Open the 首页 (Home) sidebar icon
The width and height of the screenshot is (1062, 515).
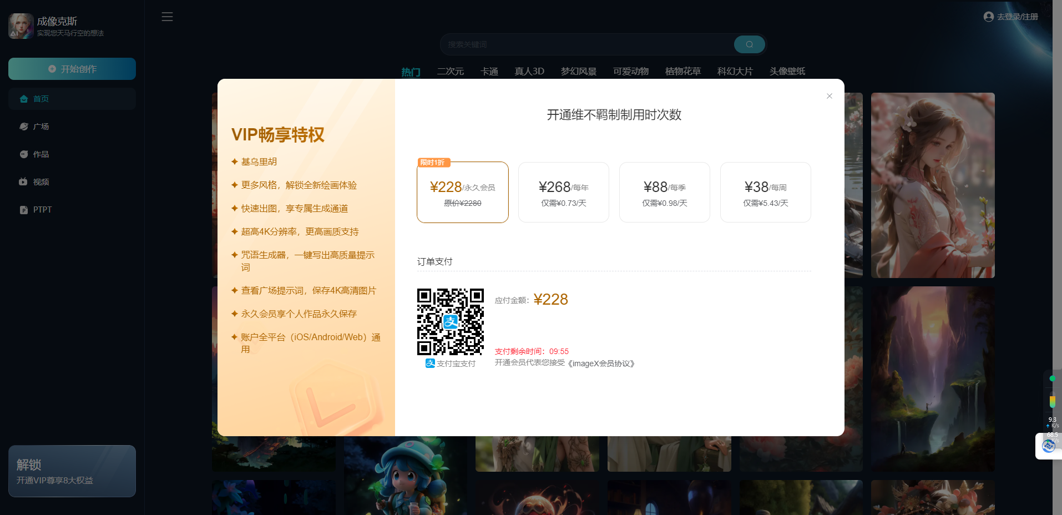[x=23, y=98]
